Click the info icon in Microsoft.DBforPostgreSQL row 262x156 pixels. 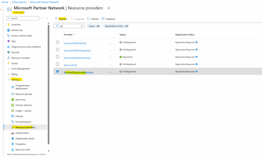197,50
